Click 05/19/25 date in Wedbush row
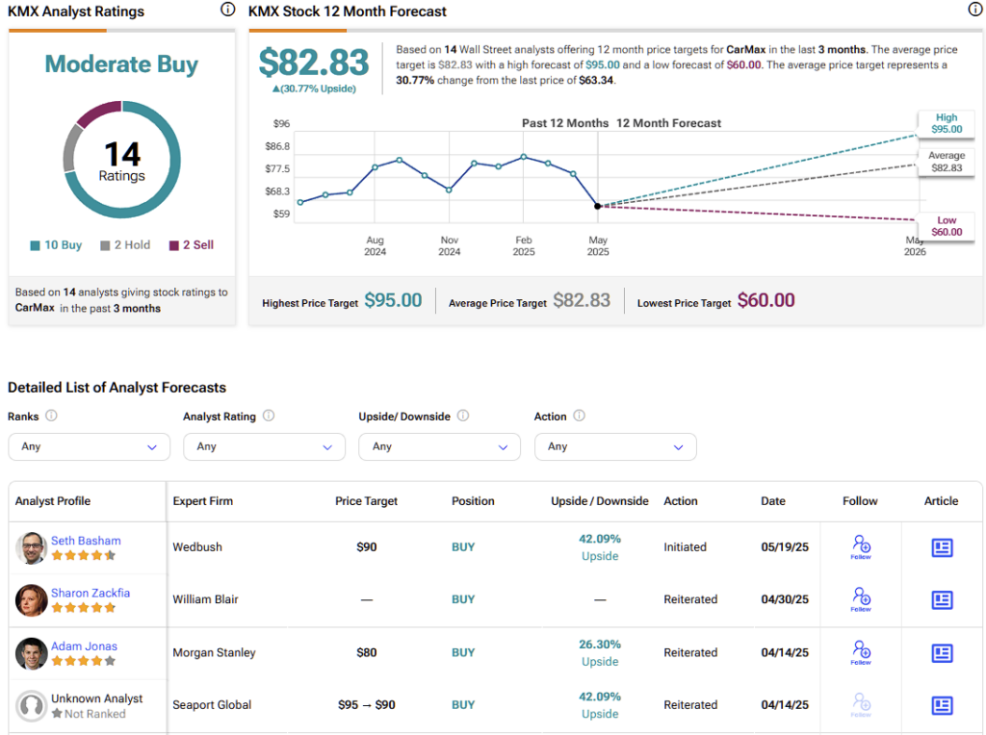Image resolution: width=986 pixels, height=735 pixels. pyautogui.click(x=785, y=547)
